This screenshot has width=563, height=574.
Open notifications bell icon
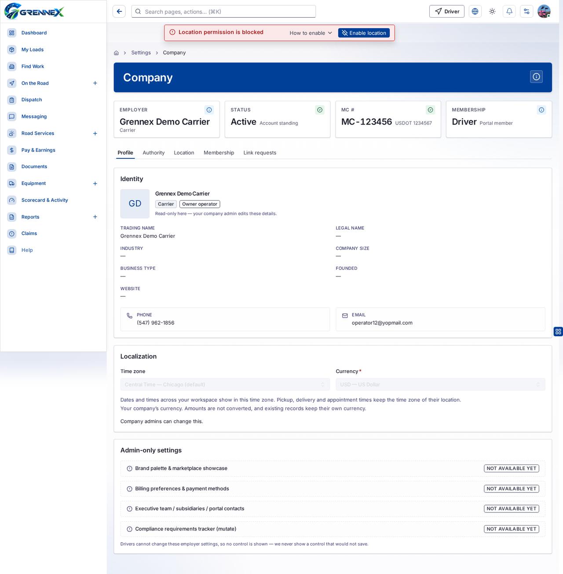509,11
